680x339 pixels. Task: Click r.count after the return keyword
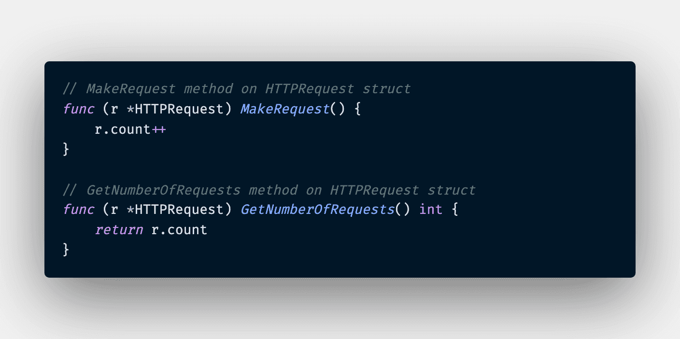[x=179, y=230]
